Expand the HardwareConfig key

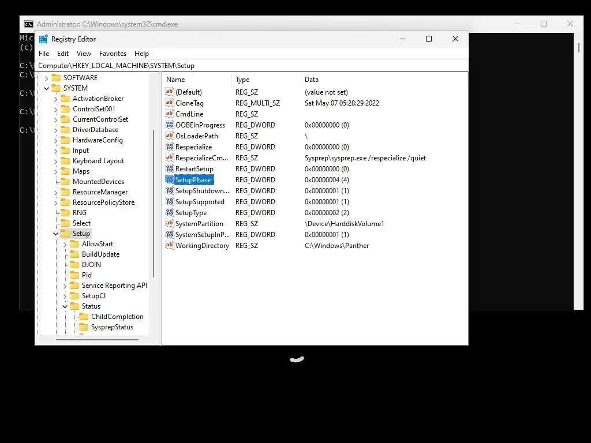coord(56,140)
